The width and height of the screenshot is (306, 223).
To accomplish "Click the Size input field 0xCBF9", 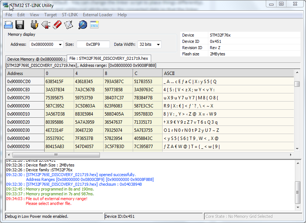I will 93,44.
